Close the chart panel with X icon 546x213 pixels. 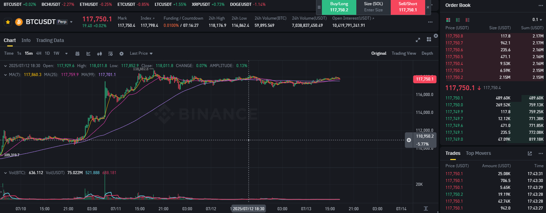436,36
